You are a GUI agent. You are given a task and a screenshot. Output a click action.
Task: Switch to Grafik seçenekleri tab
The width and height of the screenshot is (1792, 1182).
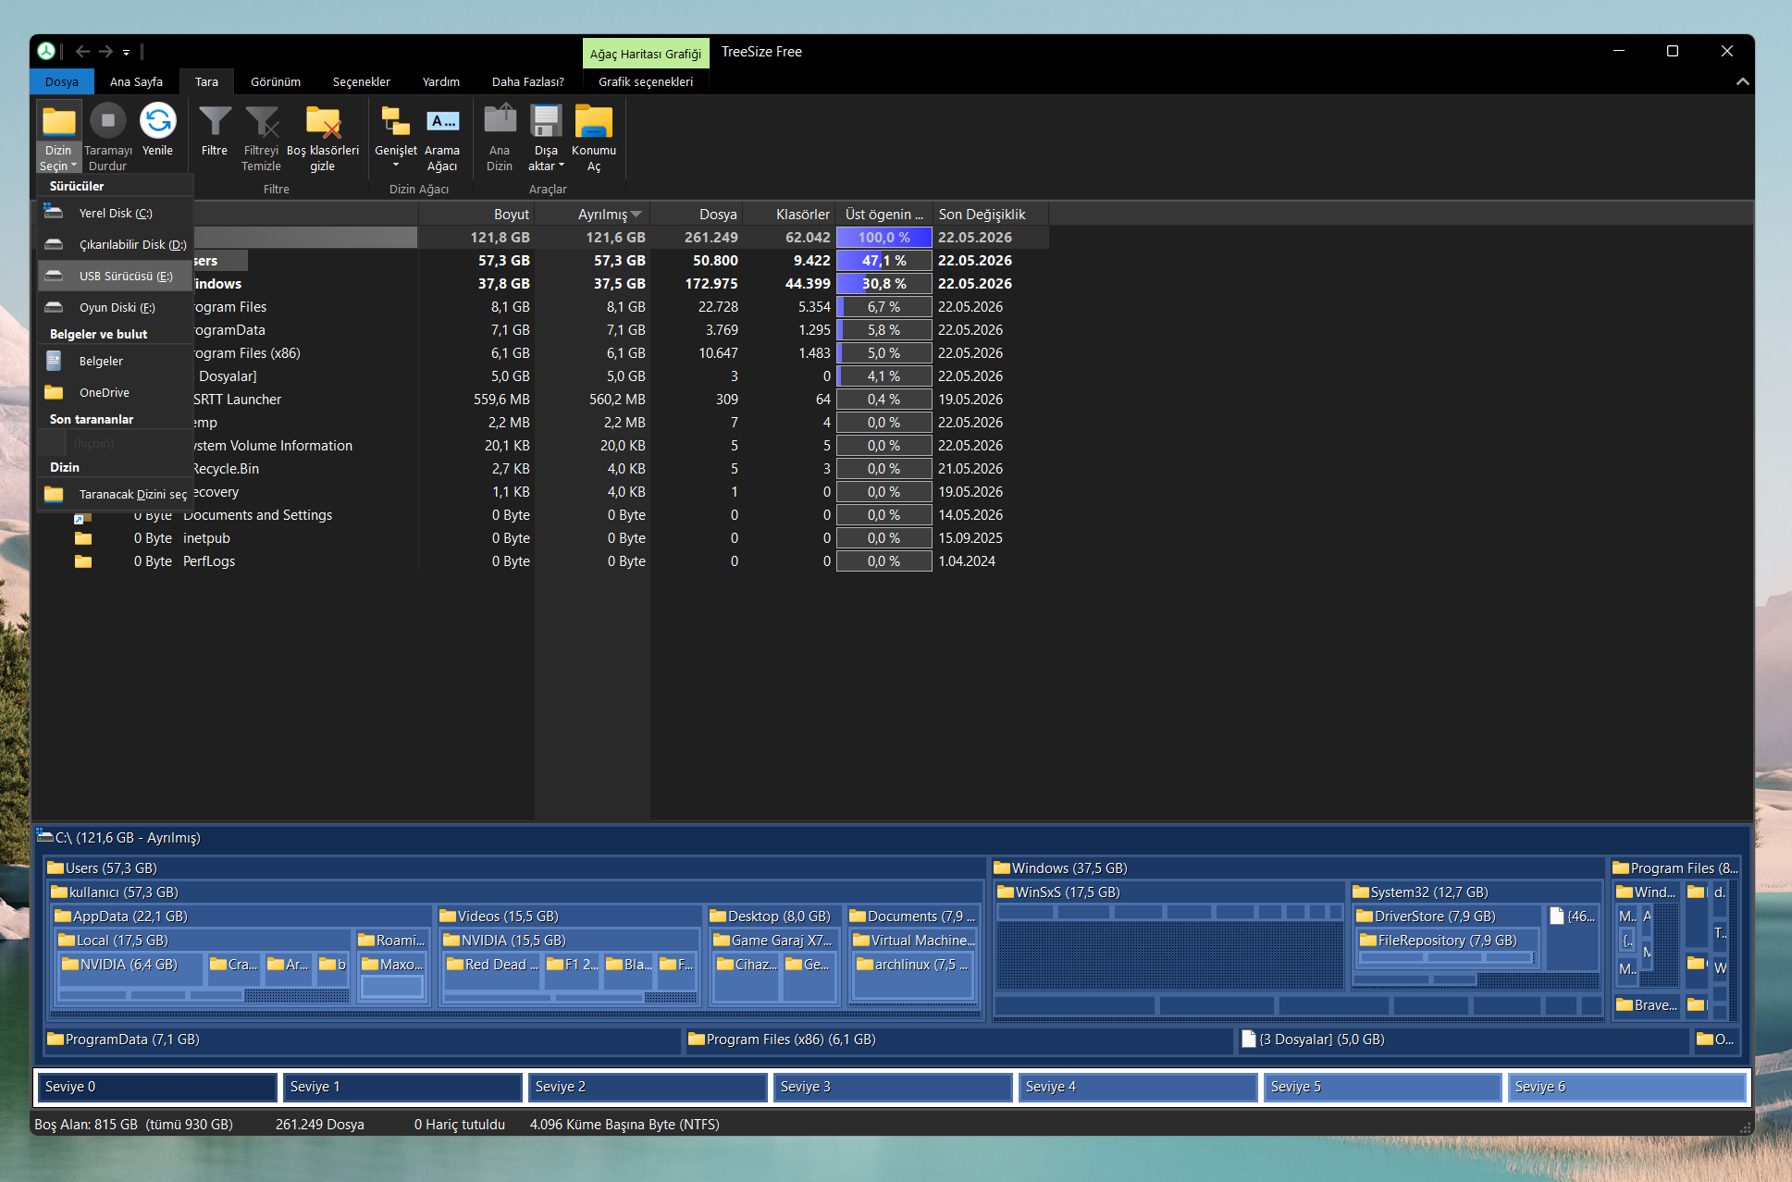[x=646, y=81]
